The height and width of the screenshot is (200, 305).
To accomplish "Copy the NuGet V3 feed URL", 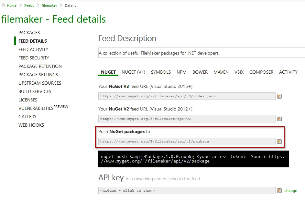I will pyautogui.click(x=279, y=96).
